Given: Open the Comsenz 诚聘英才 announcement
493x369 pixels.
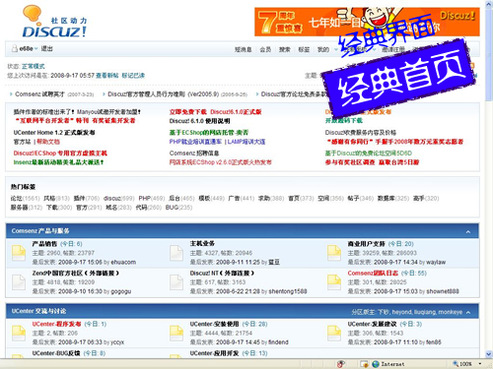Looking at the screenshot, I should [39, 94].
